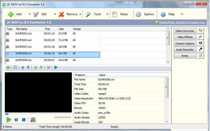Open the Options gear icon
The width and height of the screenshot is (210, 131).
click(x=138, y=14)
